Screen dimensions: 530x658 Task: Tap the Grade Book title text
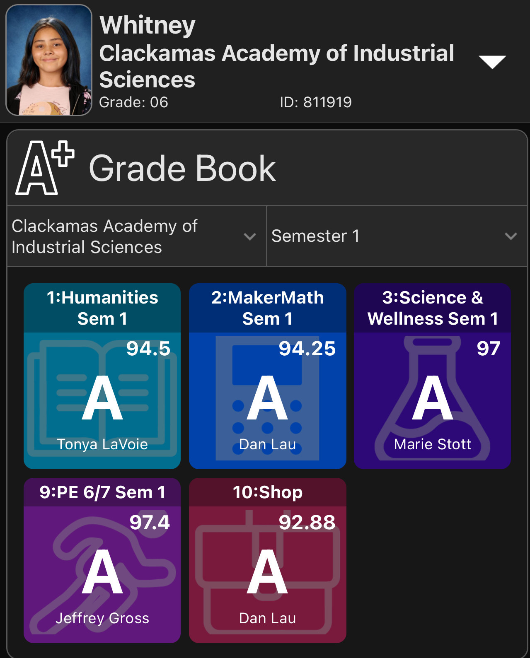182,169
